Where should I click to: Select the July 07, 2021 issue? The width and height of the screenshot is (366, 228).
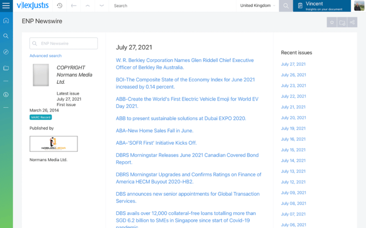tap(293, 214)
